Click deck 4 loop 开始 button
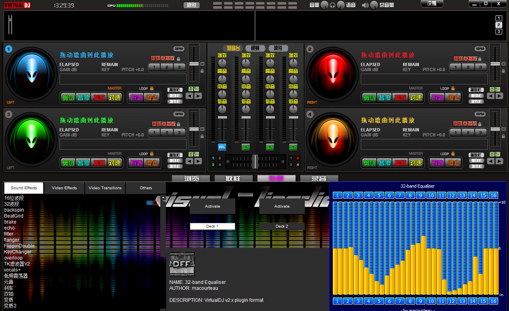 click(x=437, y=162)
